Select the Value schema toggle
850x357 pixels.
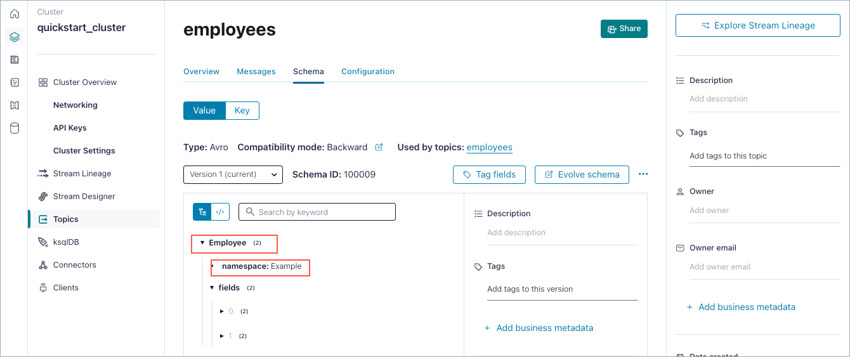click(204, 110)
